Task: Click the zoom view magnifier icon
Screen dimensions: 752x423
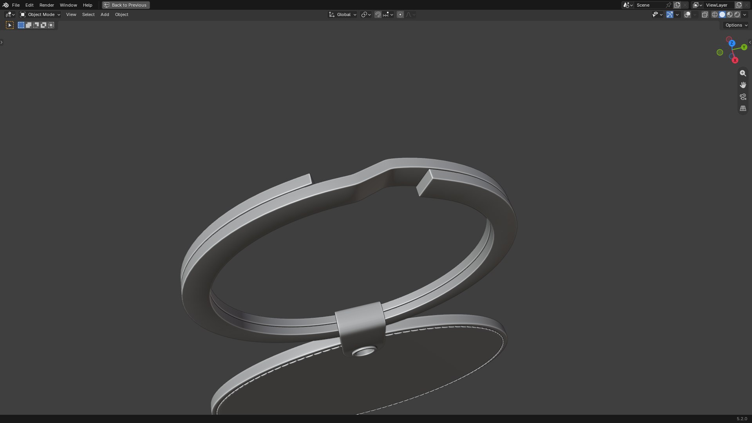Action: click(743, 73)
